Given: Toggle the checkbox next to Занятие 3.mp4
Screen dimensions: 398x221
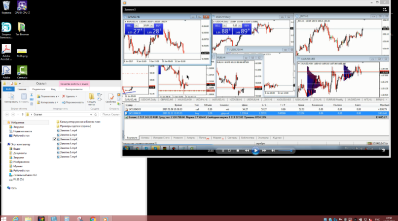Looking at the screenshot, I should (x=54, y=139).
